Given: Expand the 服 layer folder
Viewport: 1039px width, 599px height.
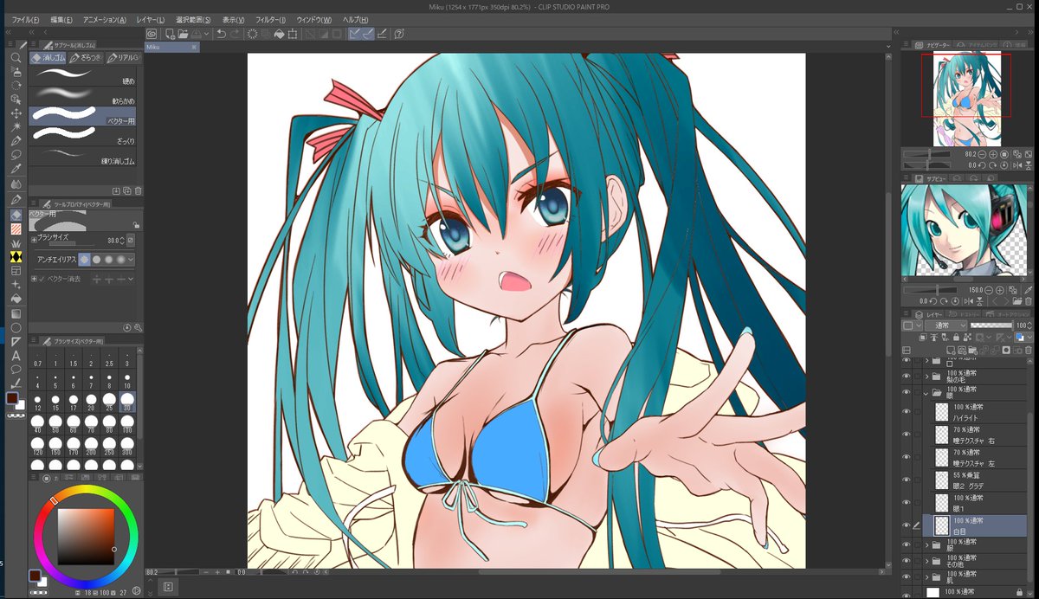Looking at the screenshot, I should (927, 545).
